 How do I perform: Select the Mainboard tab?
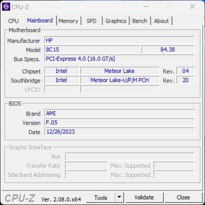[x=40, y=20]
